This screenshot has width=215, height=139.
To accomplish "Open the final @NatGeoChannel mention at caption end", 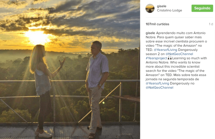I will pos(160,87).
